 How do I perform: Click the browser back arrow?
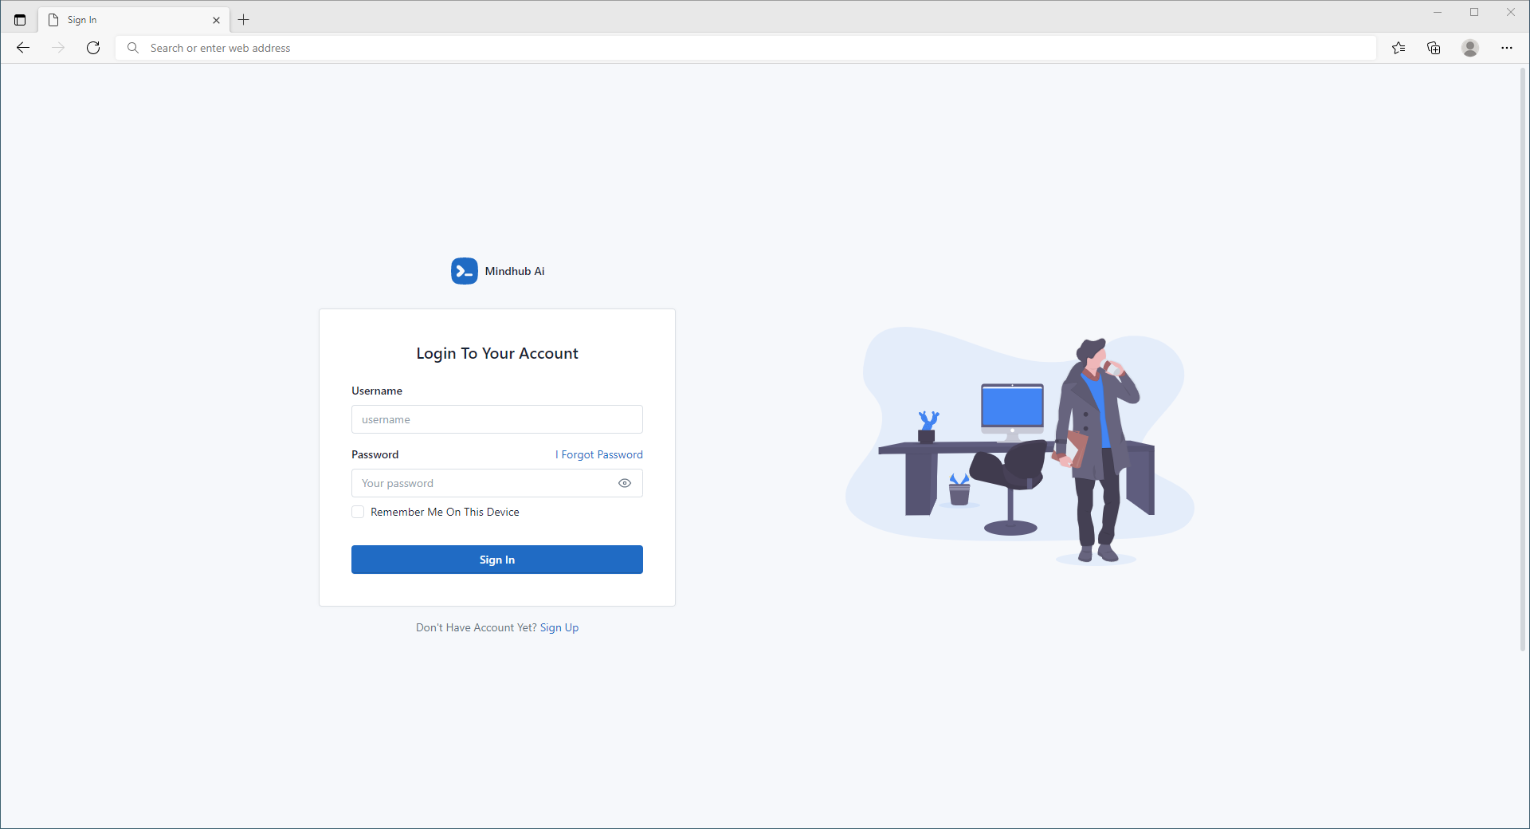(x=23, y=48)
